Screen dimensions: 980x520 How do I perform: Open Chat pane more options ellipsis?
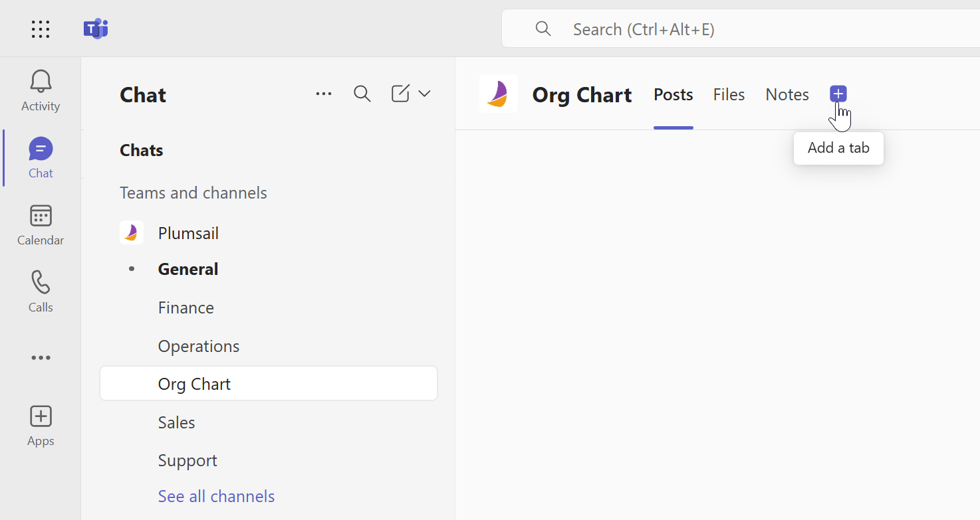pyautogui.click(x=324, y=94)
